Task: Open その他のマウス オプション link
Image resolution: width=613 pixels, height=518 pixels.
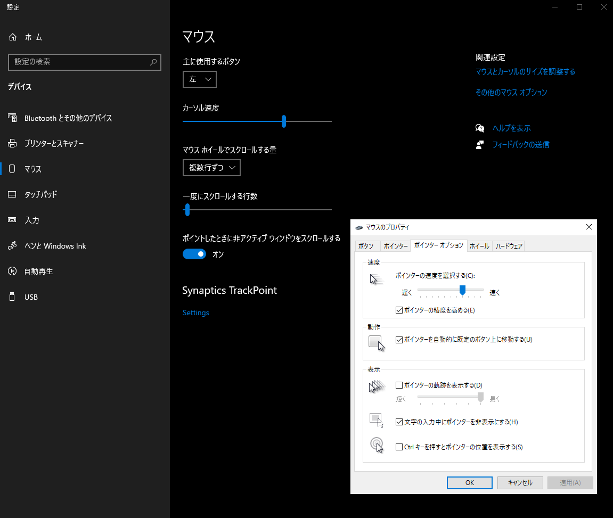Action: tap(511, 93)
